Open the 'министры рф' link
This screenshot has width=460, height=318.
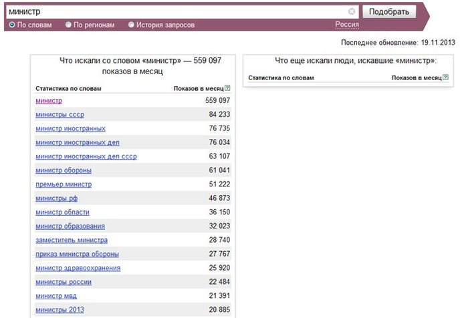[57, 198]
